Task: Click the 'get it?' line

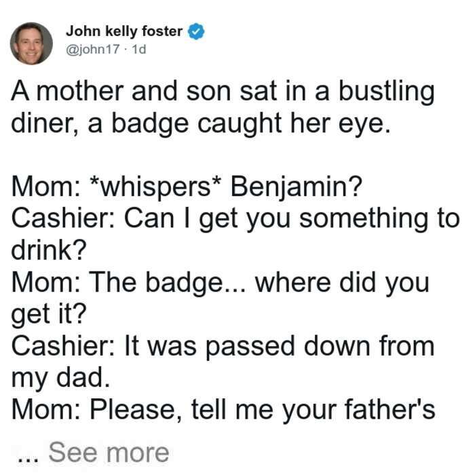Action: (x=49, y=314)
